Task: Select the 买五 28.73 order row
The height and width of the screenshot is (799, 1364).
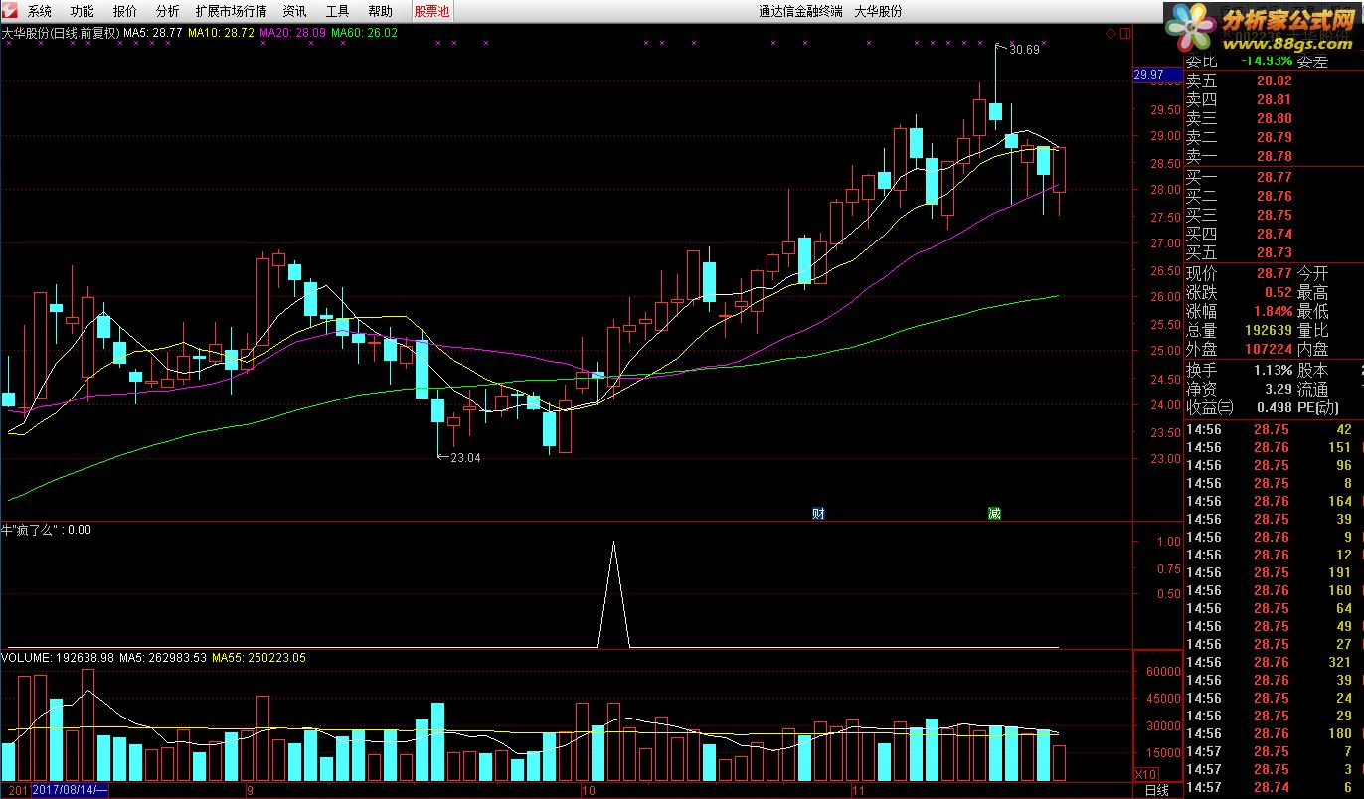Action: [x=1274, y=253]
